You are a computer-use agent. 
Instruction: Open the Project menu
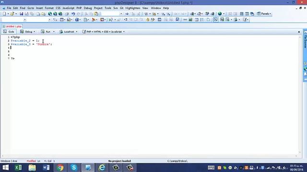[98, 8]
